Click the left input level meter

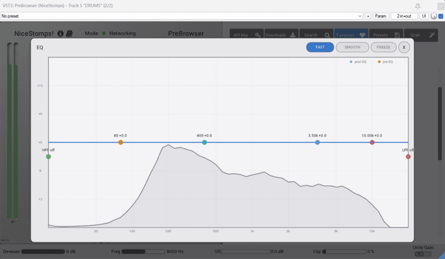[9, 131]
